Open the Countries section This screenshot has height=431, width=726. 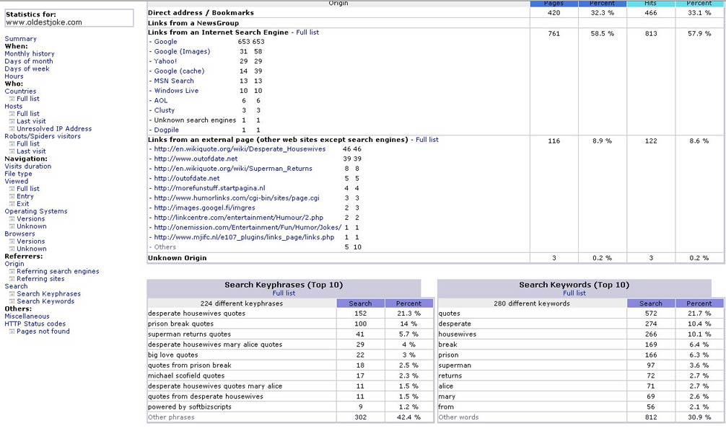pos(20,91)
